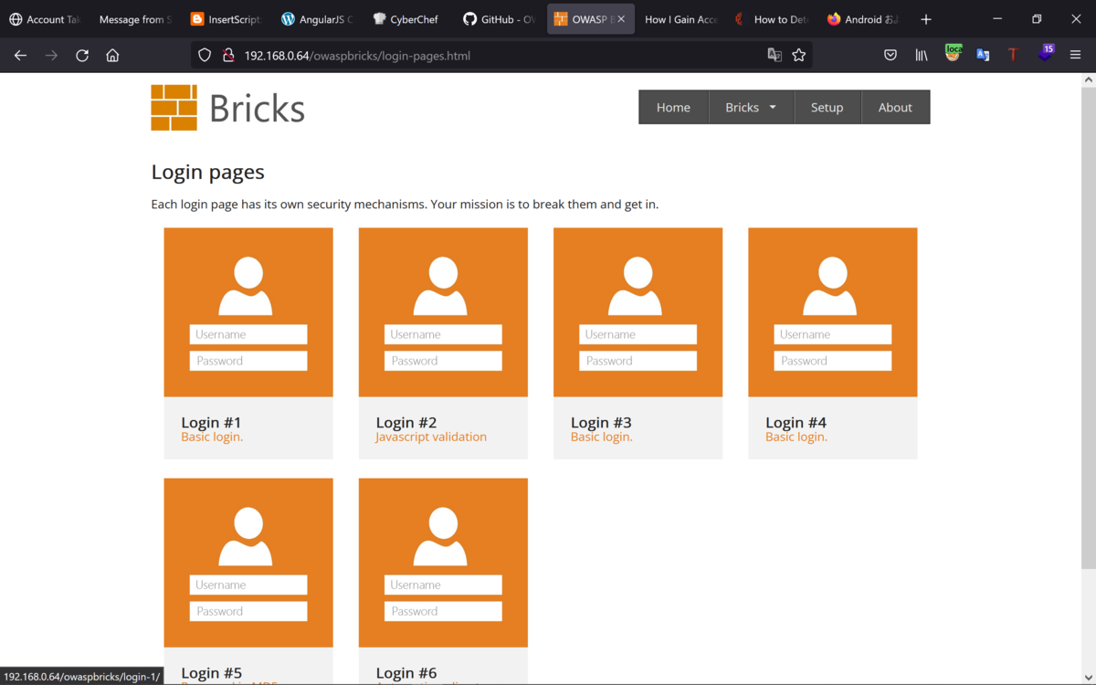
Task: Switch to the How to Det... tab
Action: [772, 19]
